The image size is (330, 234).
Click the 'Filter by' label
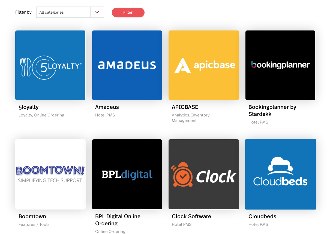(23, 12)
